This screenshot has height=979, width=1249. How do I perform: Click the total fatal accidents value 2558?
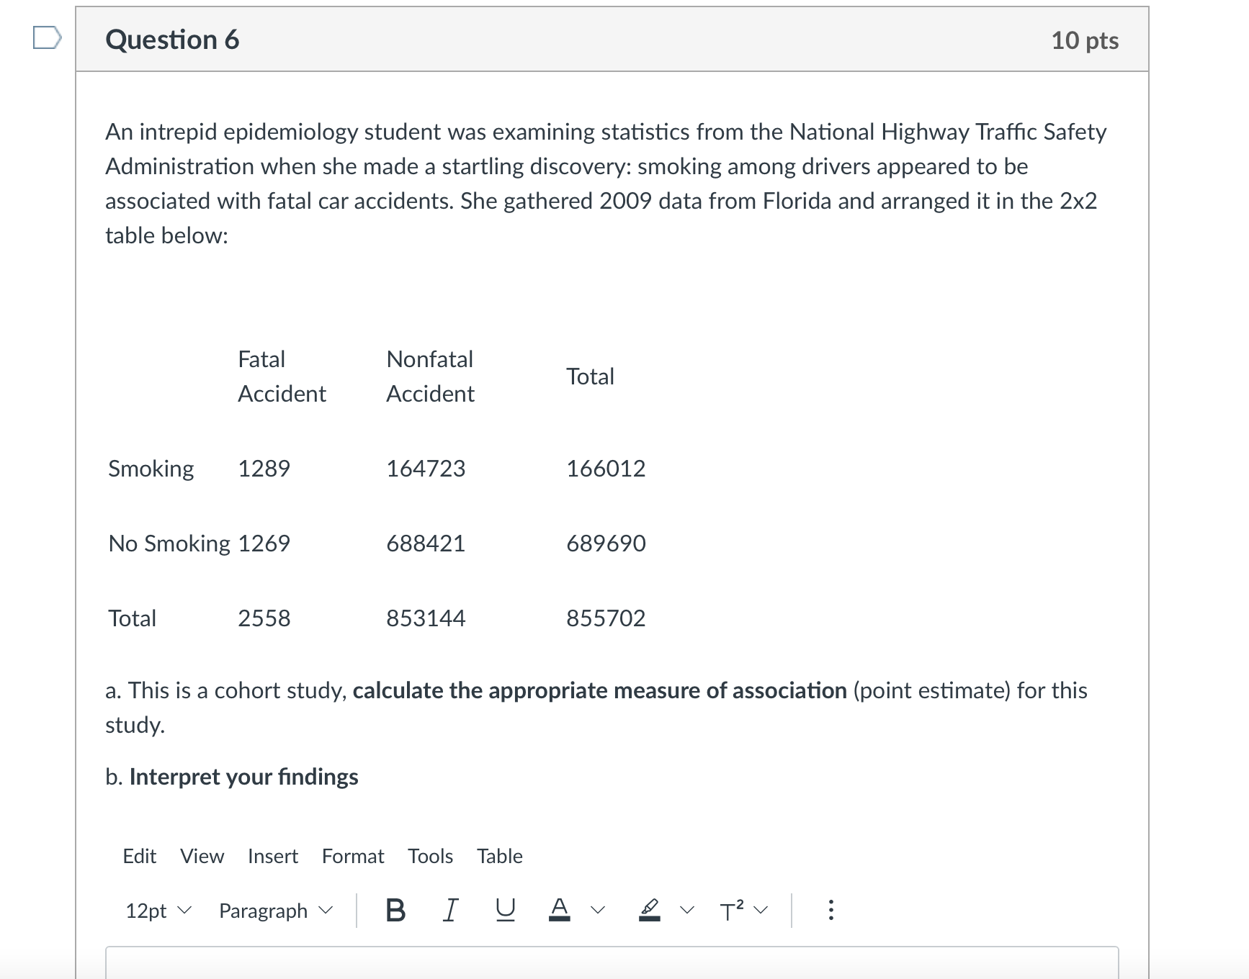pyautogui.click(x=264, y=618)
